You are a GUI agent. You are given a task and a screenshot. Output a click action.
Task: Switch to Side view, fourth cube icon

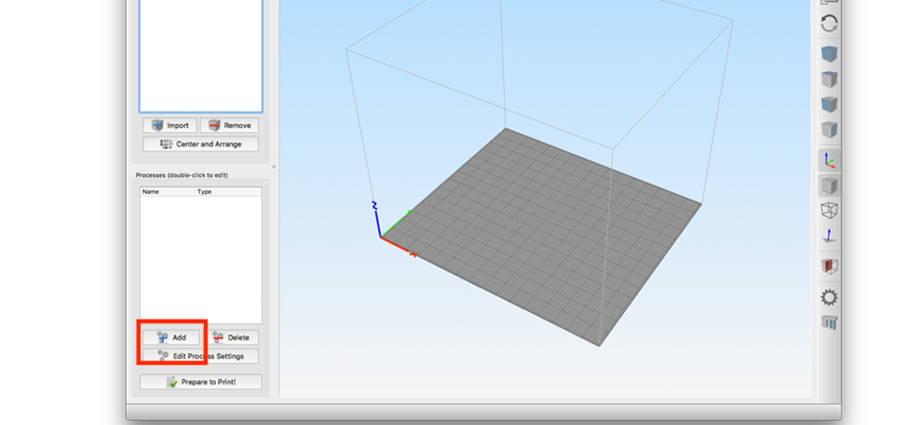pos(829,130)
